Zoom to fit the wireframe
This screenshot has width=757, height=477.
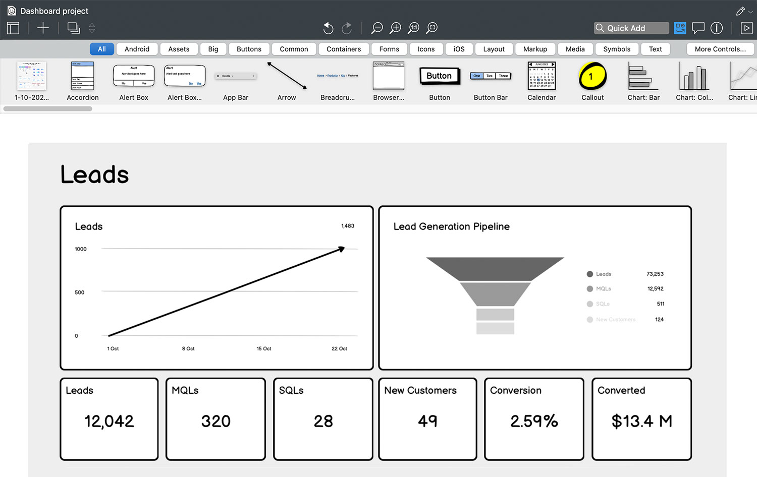431,28
